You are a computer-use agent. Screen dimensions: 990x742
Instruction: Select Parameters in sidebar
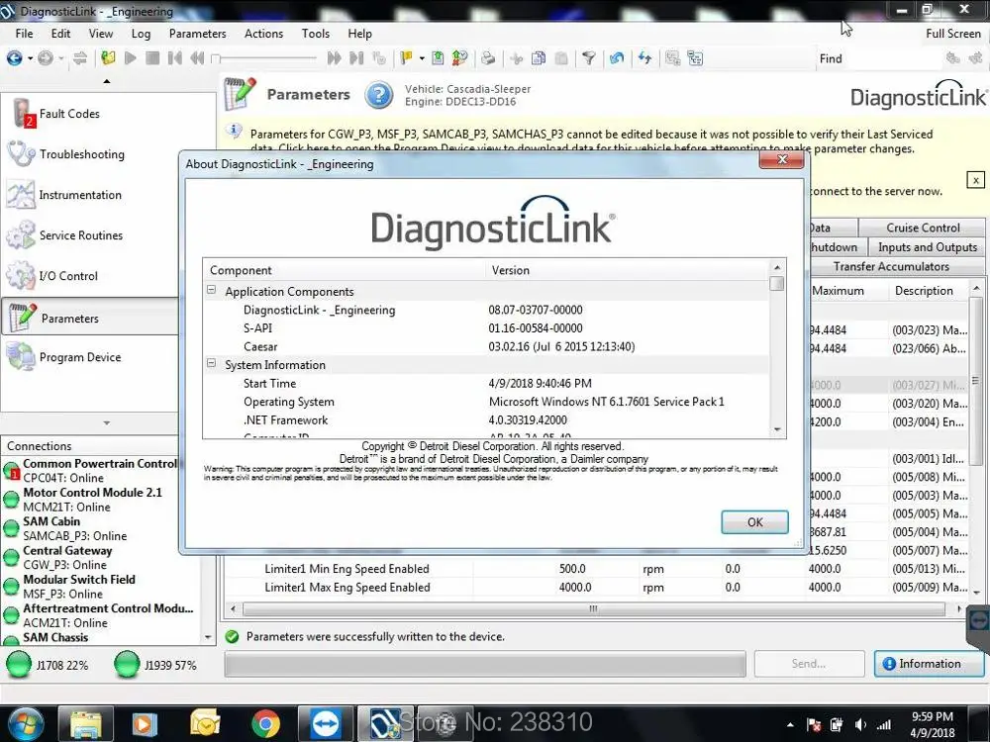click(x=91, y=318)
